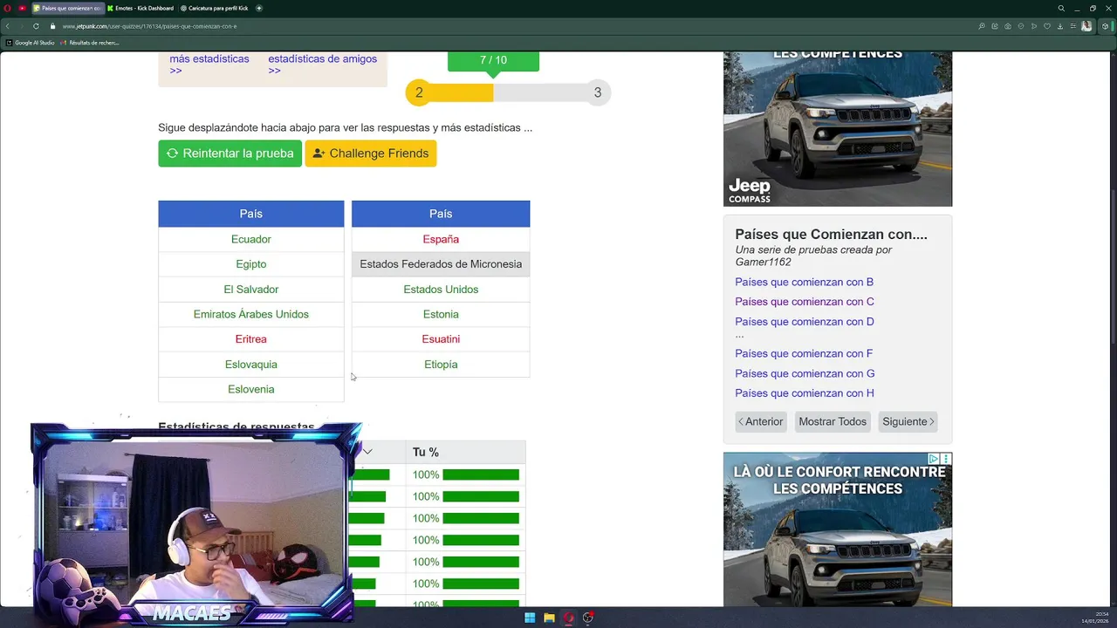Click the Reintentar la prueba button
Image resolution: width=1117 pixels, height=628 pixels.
pos(230,154)
